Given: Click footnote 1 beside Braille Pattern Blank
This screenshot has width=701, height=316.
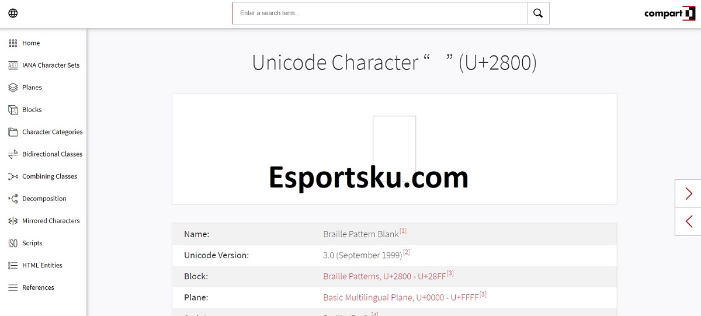Looking at the screenshot, I should (x=403, y=231).
